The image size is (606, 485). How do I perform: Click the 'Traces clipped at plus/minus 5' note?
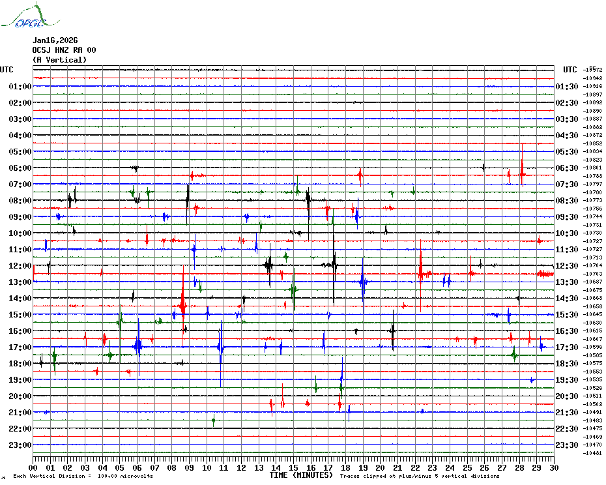click(420, 476)
